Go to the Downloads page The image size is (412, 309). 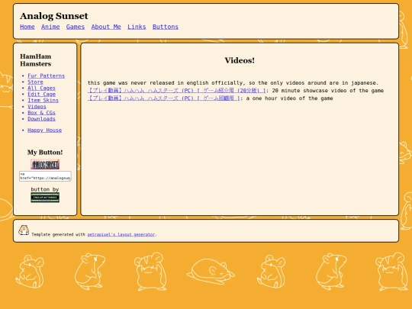[41, 119]
